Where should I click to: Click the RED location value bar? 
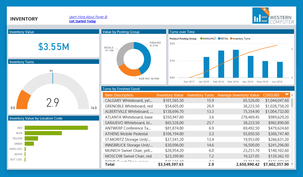[56, 127]
